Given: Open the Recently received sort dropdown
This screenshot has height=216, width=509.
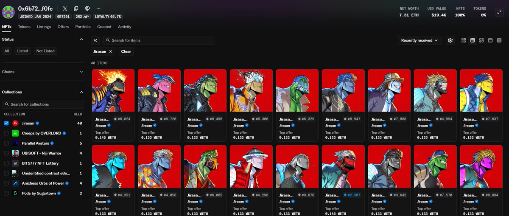Looking at the screenshot, I should click(x=420, y=40).
